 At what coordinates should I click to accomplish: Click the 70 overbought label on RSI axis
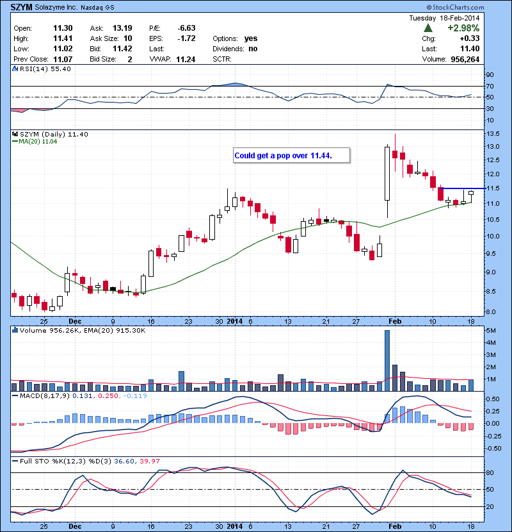(490, 86)
